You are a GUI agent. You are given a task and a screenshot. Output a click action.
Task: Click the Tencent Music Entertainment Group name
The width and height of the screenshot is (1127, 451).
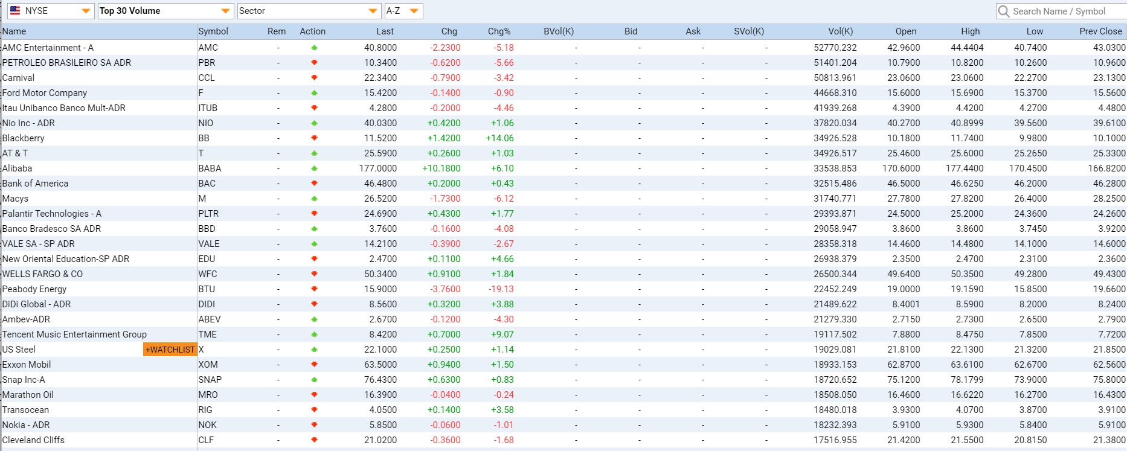coord(74,334)
